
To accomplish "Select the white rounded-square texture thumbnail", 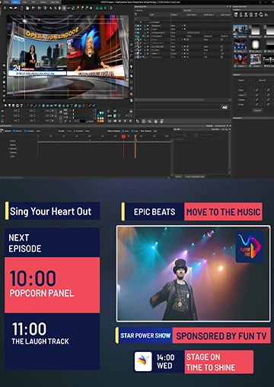I will (x=256, y=45).
